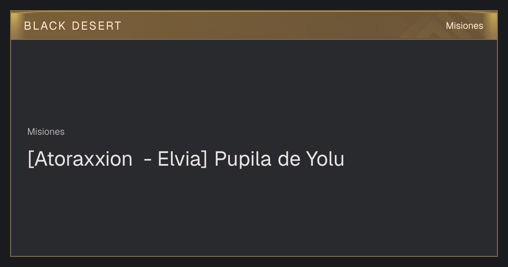Click the dash between Atoraxxion and Elvia
Viewport: 508px width, 267px height.
148,161
